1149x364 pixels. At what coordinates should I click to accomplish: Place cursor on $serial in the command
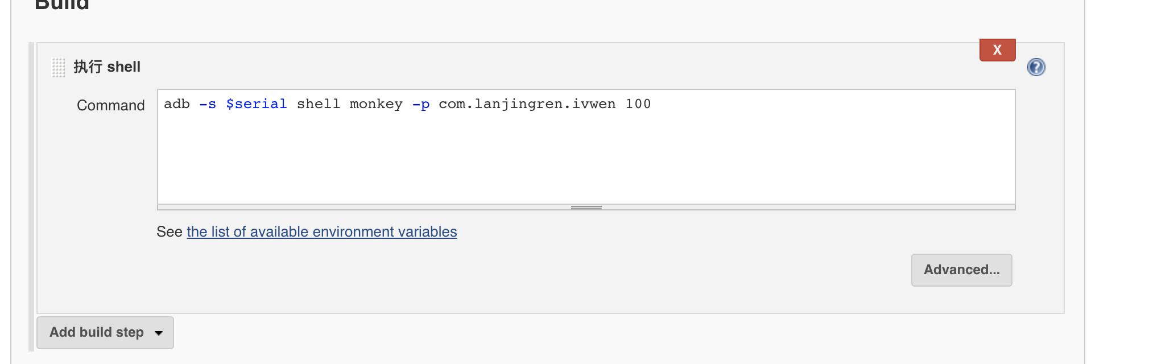tap(256, 104)
